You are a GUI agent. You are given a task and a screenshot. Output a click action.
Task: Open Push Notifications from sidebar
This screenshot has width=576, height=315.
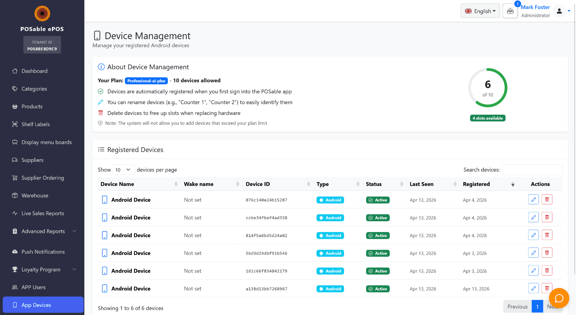[x=43, y=252]
